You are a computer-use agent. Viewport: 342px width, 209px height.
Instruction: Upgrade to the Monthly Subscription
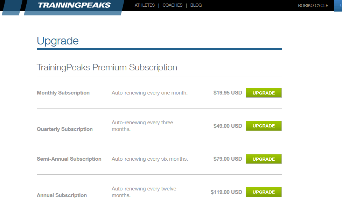(x=264, y=93)
